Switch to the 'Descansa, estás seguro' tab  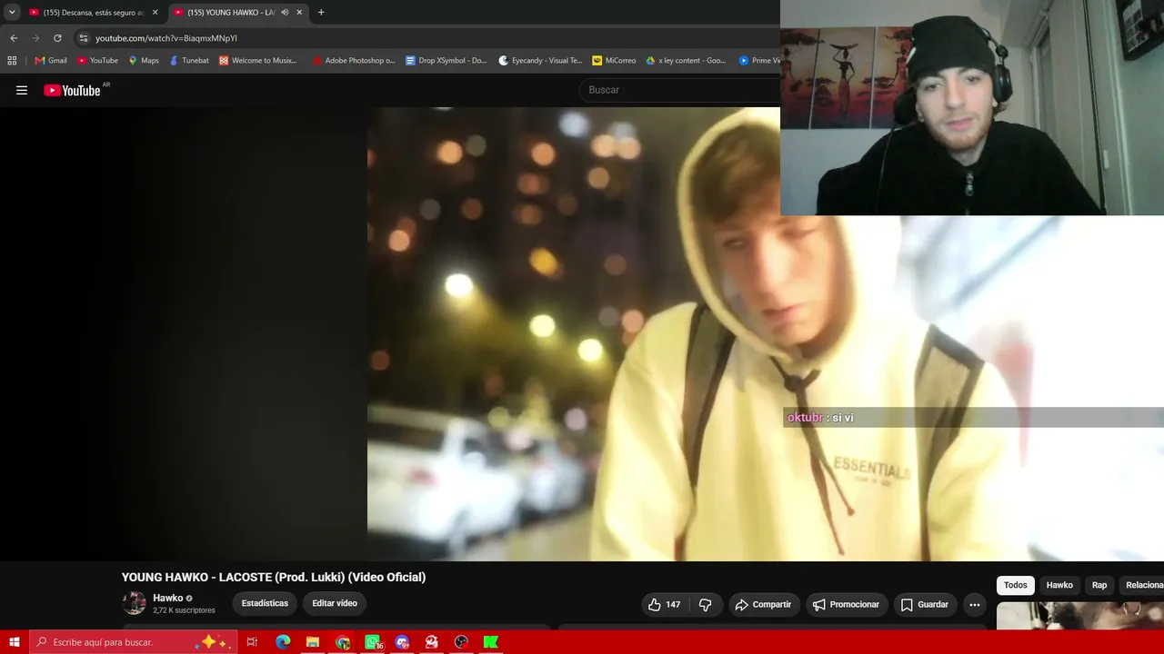pos(94,13)
